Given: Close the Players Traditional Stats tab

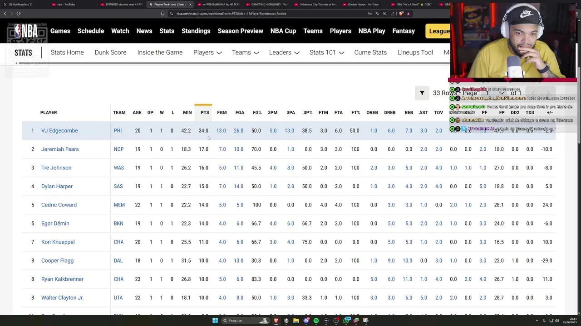Looking at the screenshot, I should (190, 5).
